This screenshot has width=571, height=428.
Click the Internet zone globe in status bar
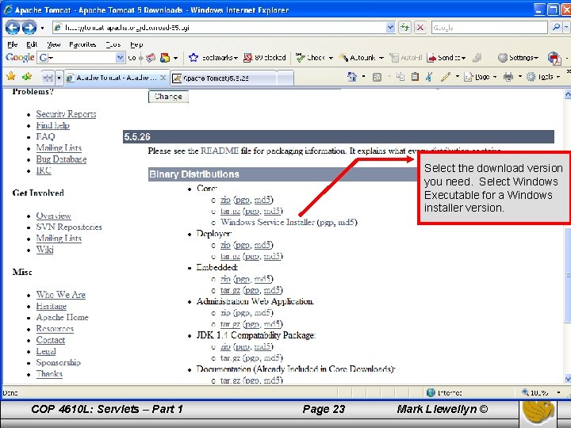[x=431, y=392]
